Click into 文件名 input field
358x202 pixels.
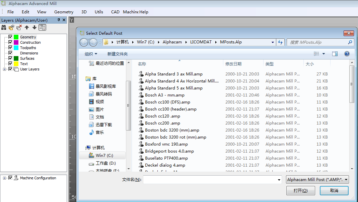pyautogui.click(x=210, y=180)
